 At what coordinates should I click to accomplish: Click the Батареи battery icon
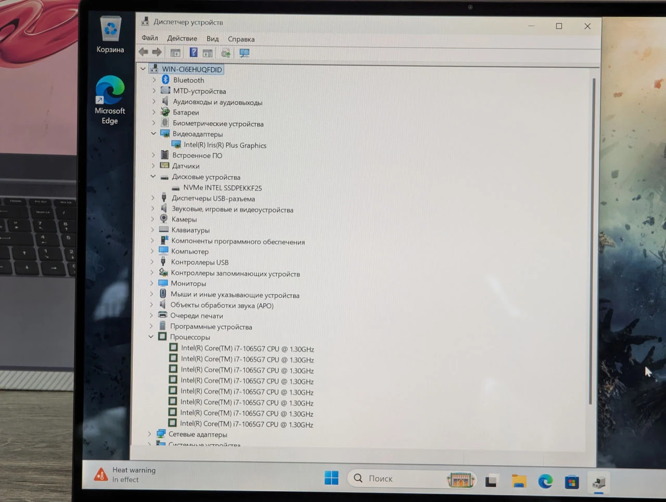165,112
